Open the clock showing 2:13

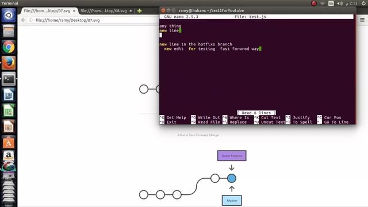351,3
